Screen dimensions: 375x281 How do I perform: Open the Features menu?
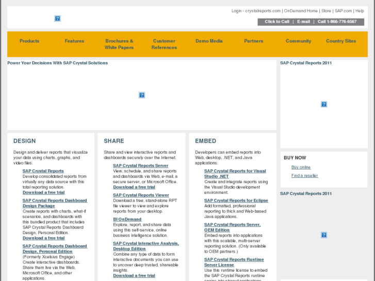point(74,41)
